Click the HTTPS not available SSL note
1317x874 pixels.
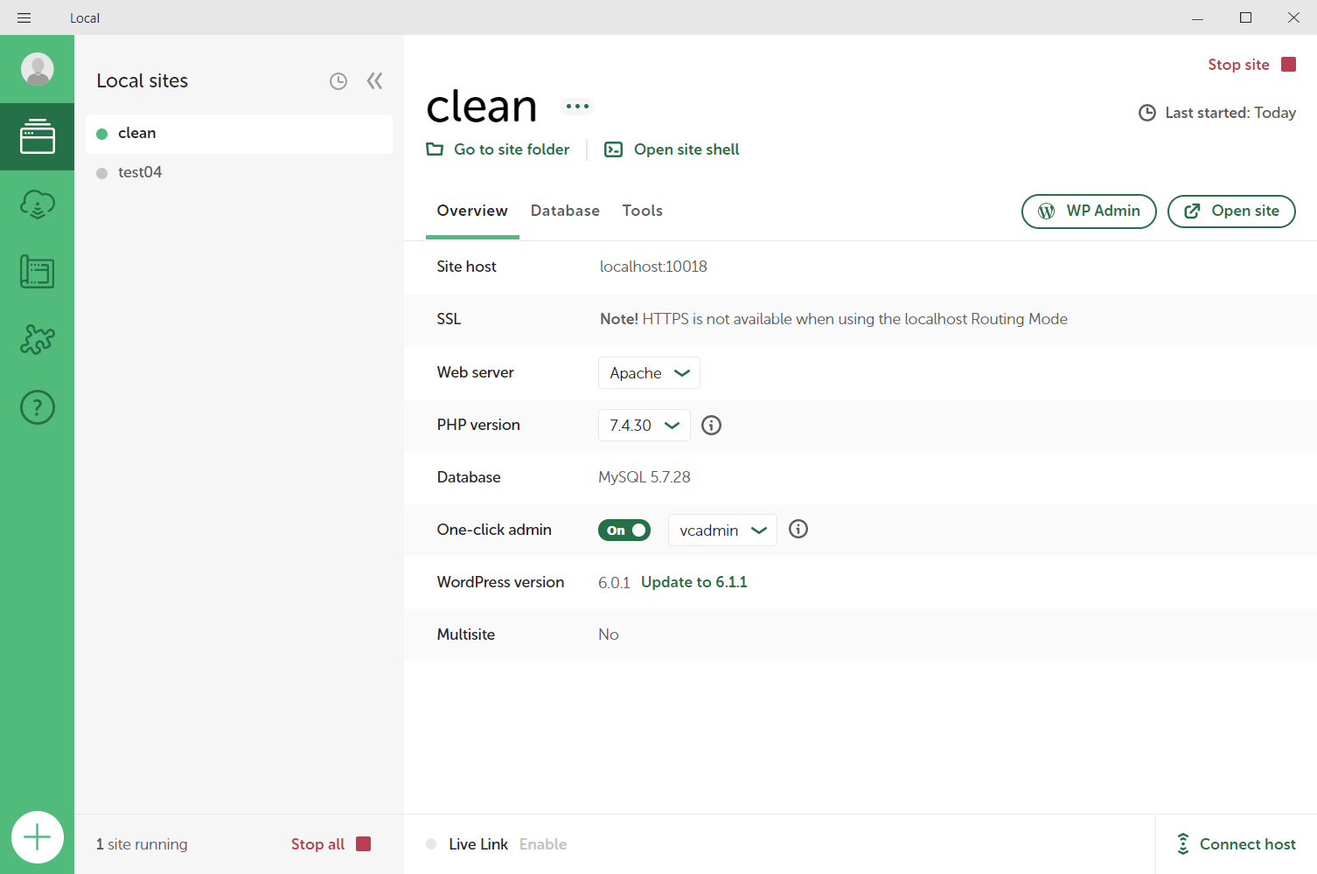pos(833,319)
